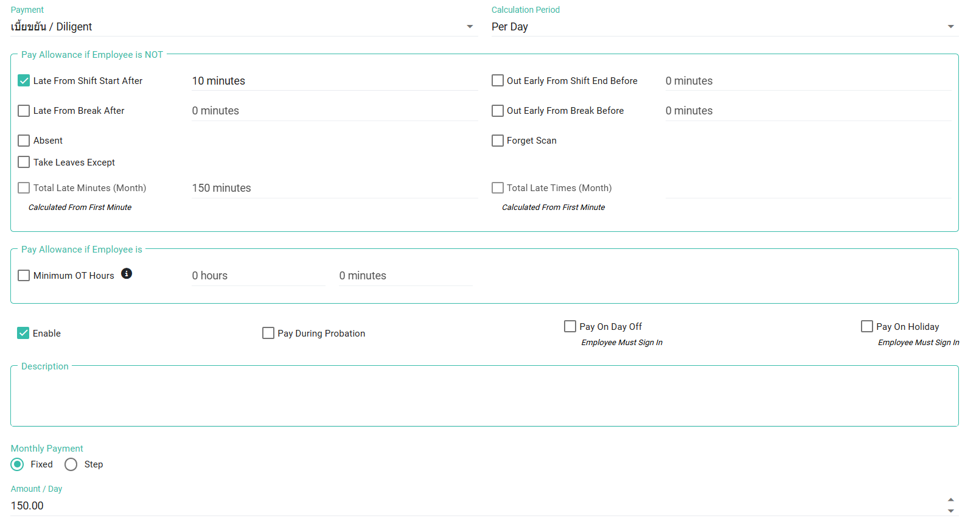Uncheck Late From Shift Start After
Image resolution: width=965 pixels, height=521 pixels.
click(x=24, y=80)
